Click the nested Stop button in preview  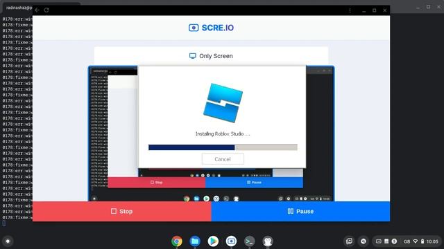[x=156, y=183]
